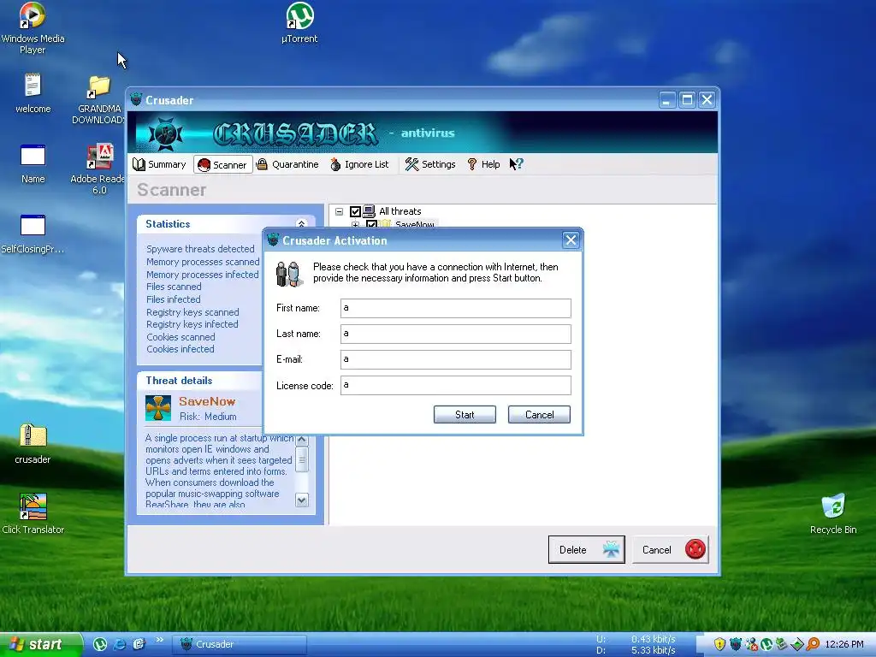Click the threat description scrollbar thumb
The image size is (876, 657).
pyautogui.click(x=302, y=459)
